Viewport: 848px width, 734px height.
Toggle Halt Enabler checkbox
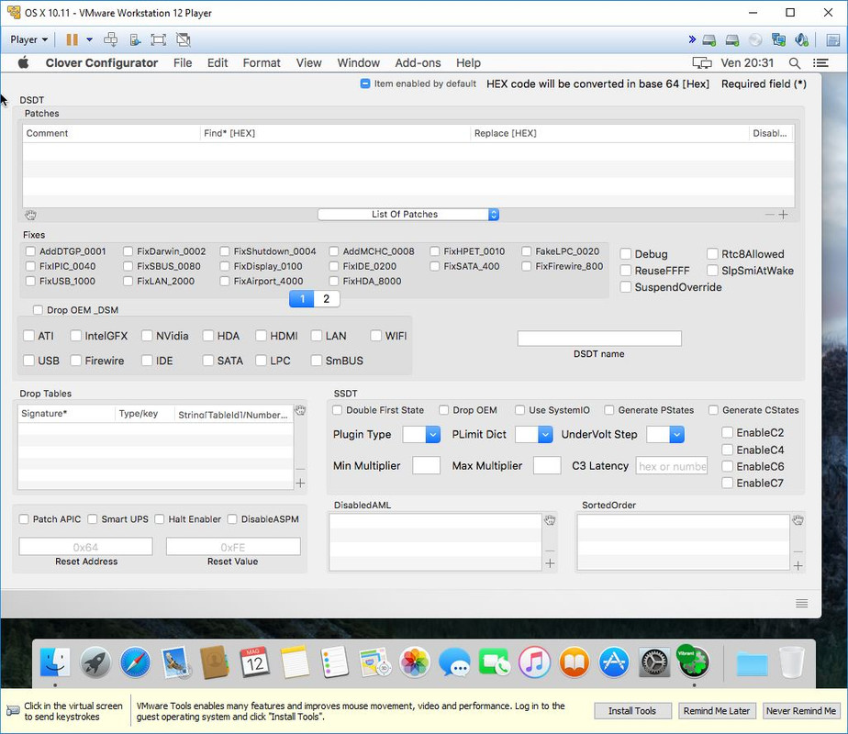(x=160, y=519)
